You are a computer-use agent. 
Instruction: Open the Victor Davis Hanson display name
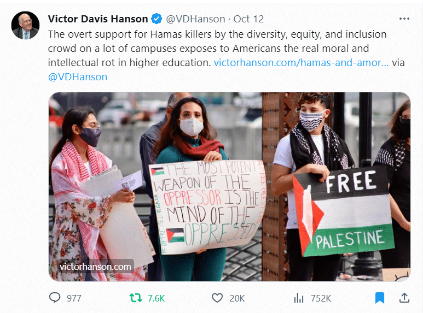[98, 19]
